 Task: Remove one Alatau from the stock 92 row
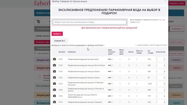click(x=157, y=78)
